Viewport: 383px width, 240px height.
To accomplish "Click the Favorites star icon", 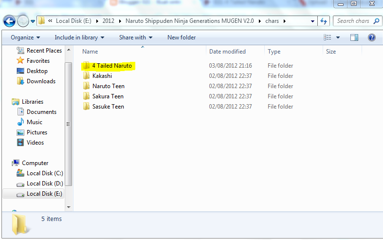I will (20, 60).
